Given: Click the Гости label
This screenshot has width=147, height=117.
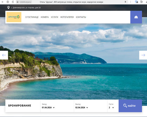Looking at the screenshot, I should click(111, 104).
